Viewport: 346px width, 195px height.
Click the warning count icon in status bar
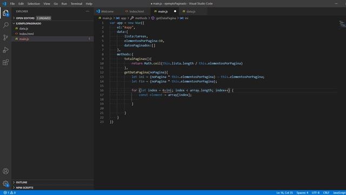click(x=11, y=193)
